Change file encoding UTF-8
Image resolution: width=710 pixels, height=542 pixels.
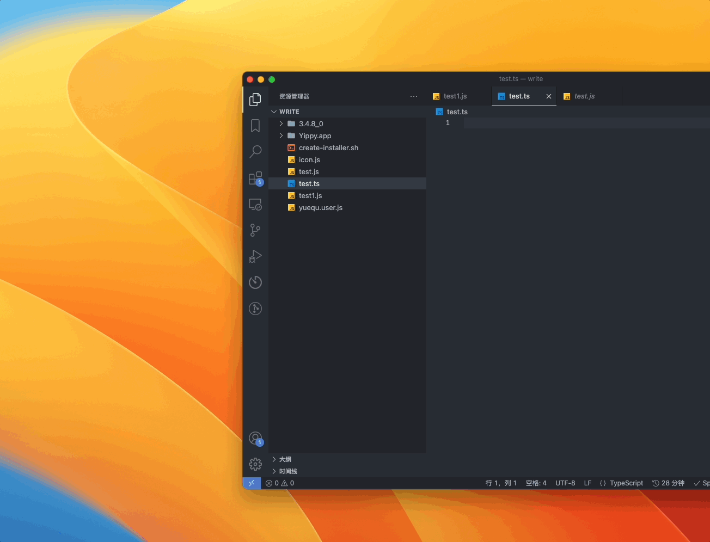[565, 483]
